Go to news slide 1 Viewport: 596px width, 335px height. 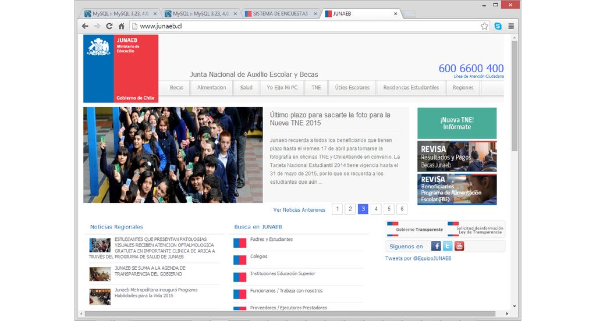337,209
